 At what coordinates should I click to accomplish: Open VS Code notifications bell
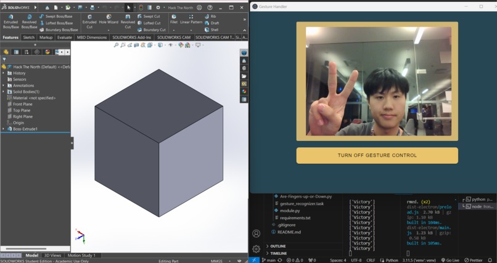[x=491, y=260]
